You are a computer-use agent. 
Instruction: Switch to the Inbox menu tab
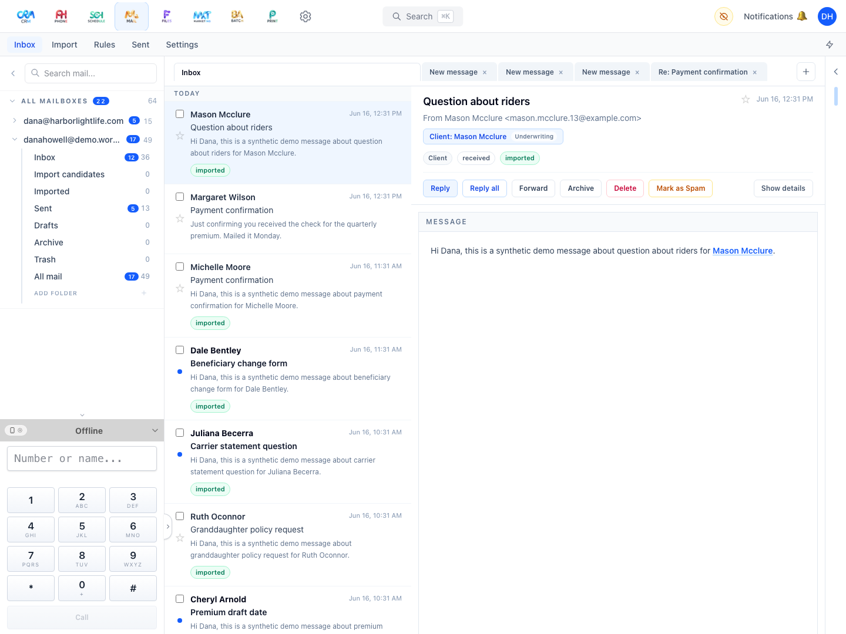(25, 45)
